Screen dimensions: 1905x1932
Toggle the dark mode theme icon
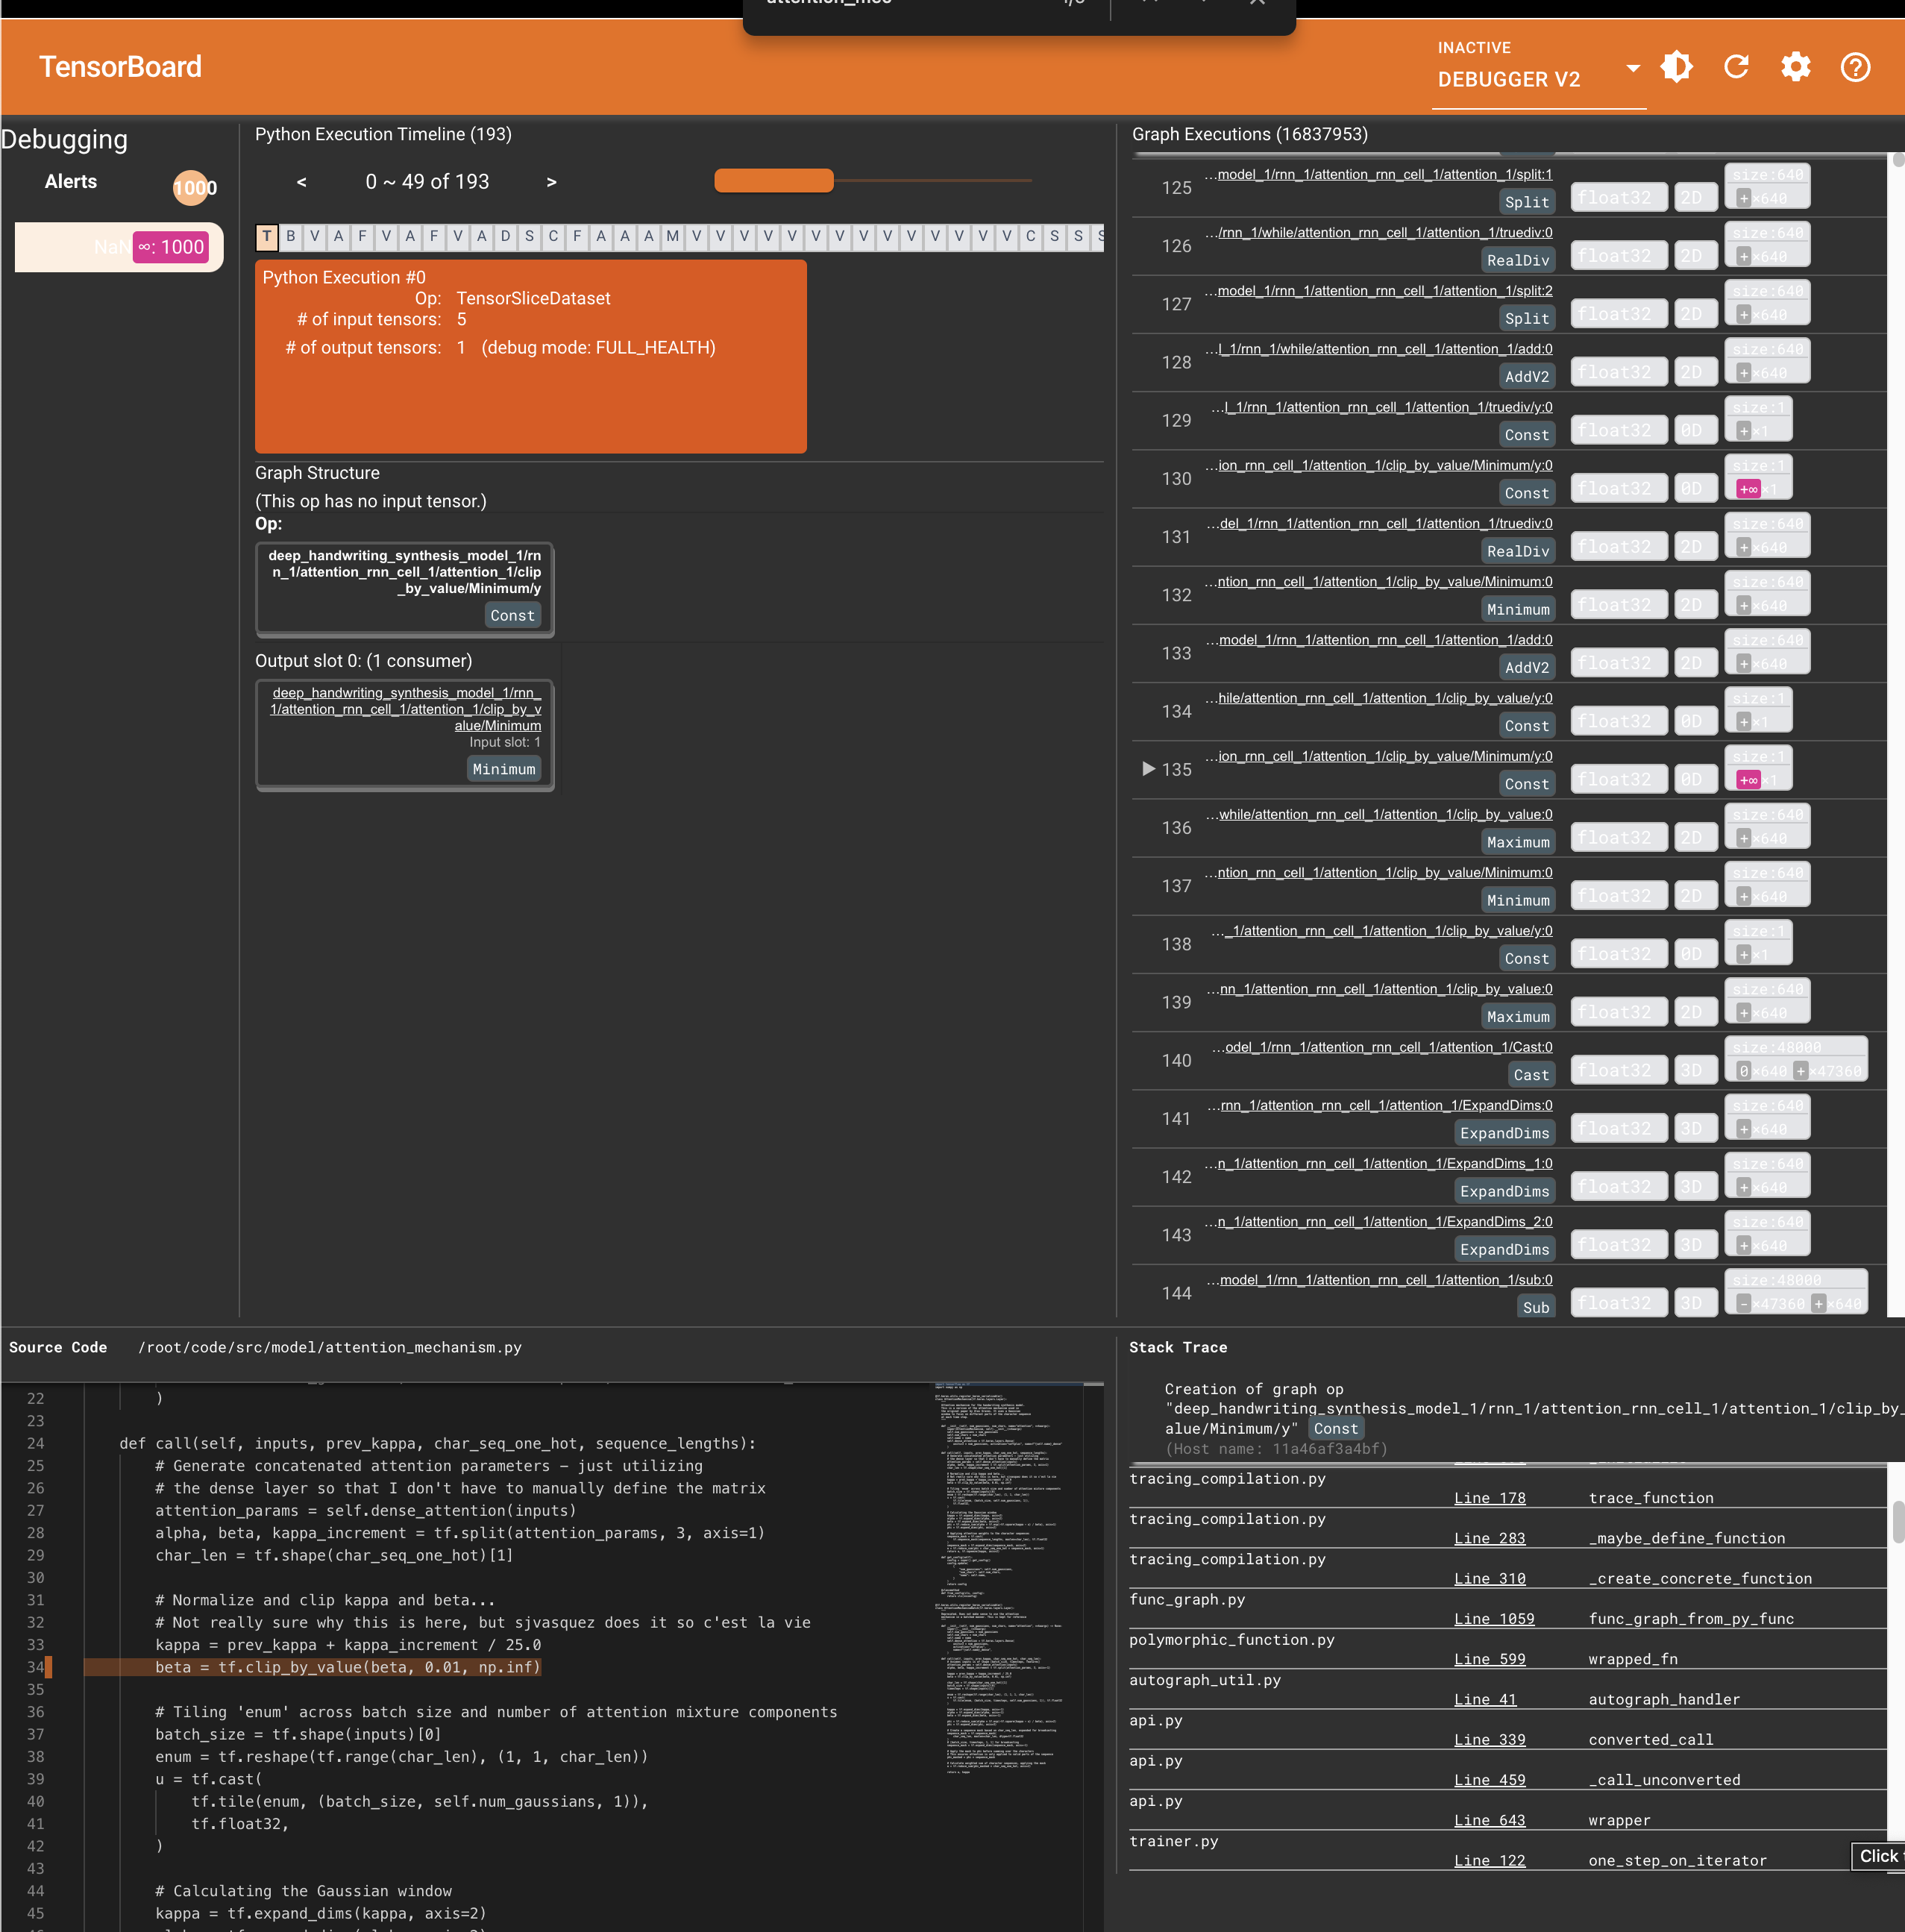(1676, 67)
